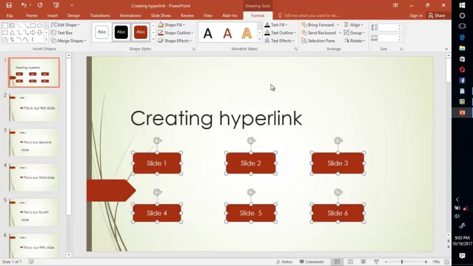Image resolution: width=473 pixels, height=266 pixels.
Task: Open the Animations tab
Action: pyautogui.click(x=130, y=15)
